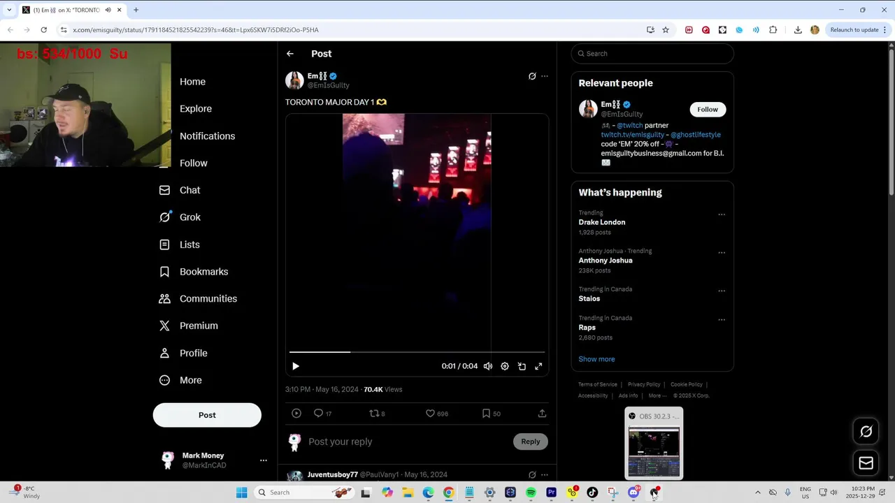Mute the tab using its audio icon
The width and height of the screenshot is (895, 503).
(108, 10)
